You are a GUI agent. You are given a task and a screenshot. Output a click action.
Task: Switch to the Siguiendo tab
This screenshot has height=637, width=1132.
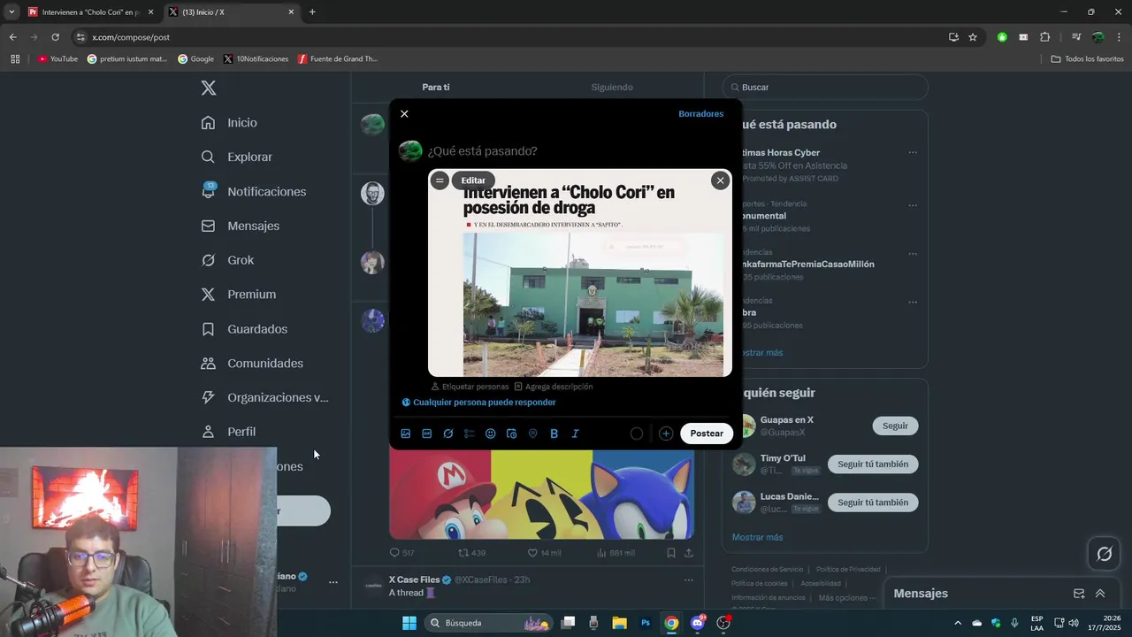click(612, 88)
